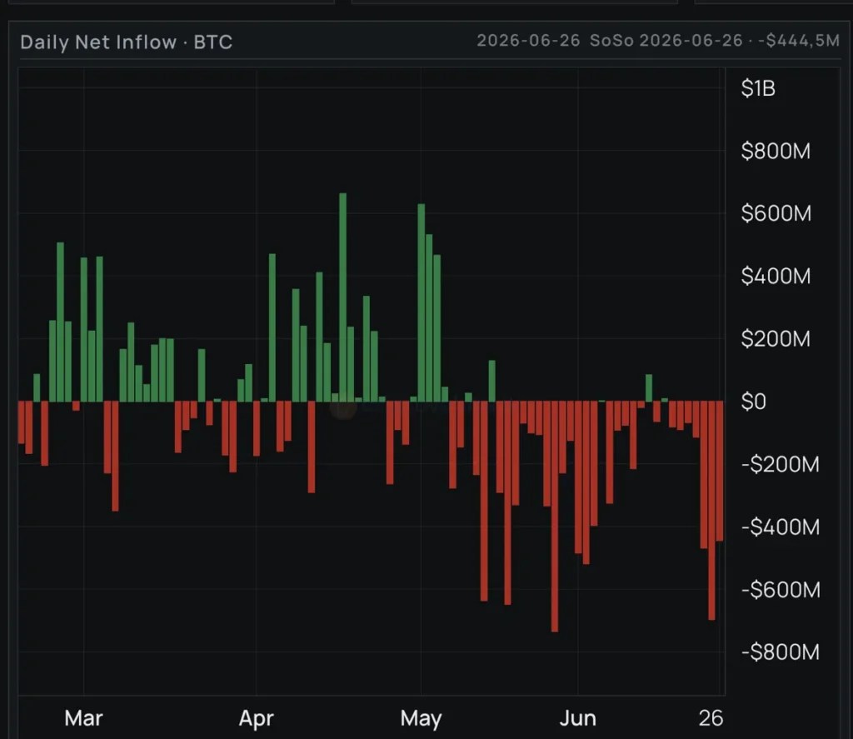Click the tall green bar starting May
This screenshot has height=739, width=853.
point(421,302)
